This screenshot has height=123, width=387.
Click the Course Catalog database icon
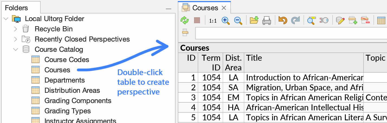point(26,49)
